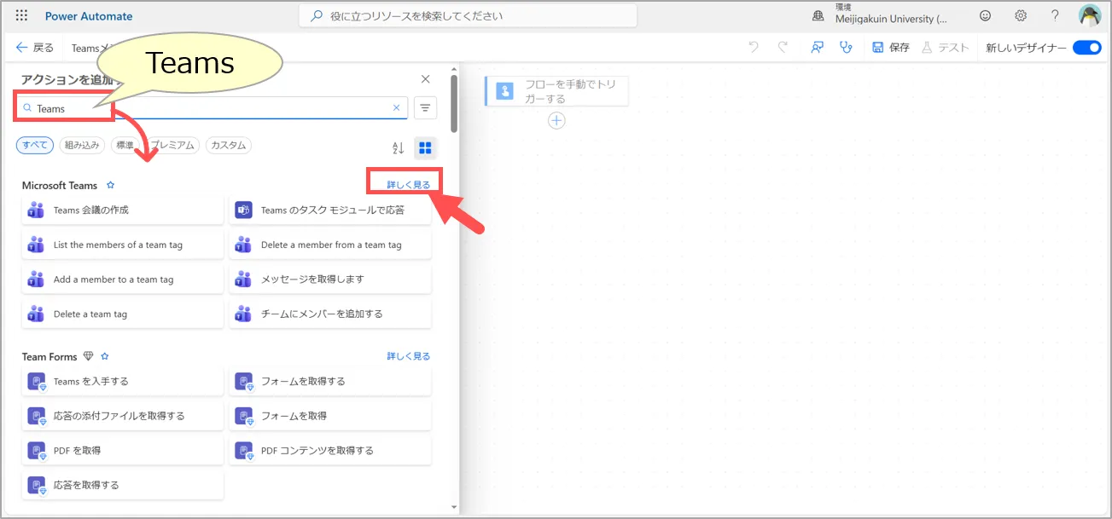Click the Teams action search field

(213, 108)
